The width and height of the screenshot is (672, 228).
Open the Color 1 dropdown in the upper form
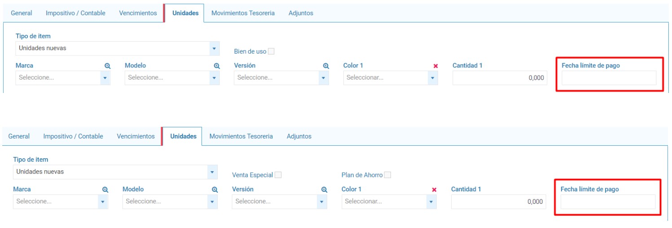tap(432, 78)
